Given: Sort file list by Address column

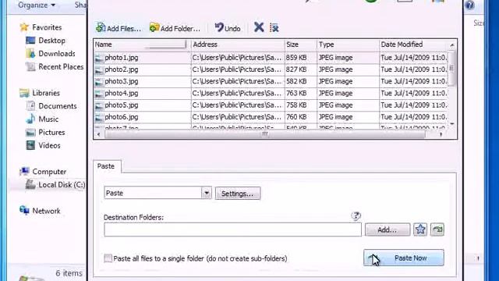Looking at the screenshot, I should [x=238, y=44].
